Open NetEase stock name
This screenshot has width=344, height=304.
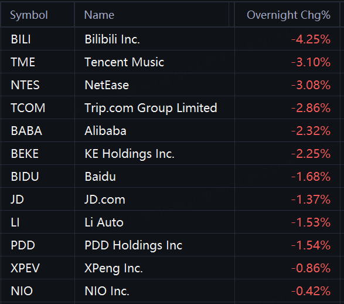pos(107,85)
